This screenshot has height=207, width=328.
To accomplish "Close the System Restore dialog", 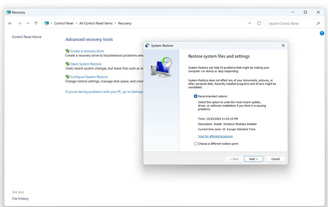I will pyautogui.click(x=283, y=45).
